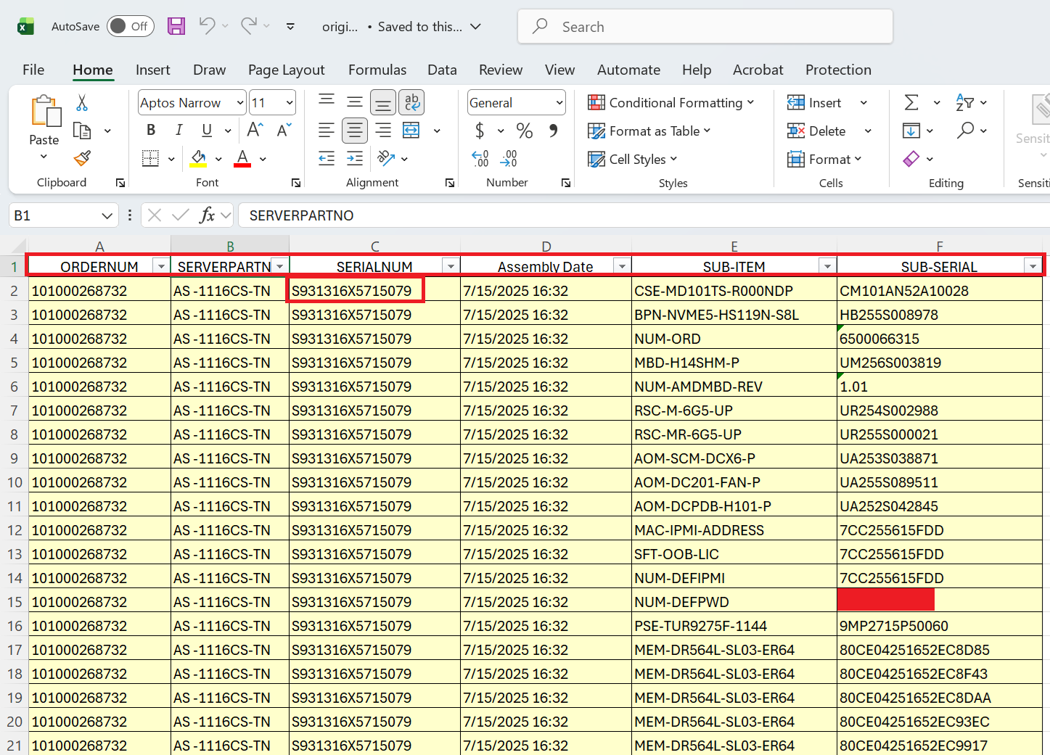This screenshot has width=1050, height=755.
Task: Click the Wrap Text icon
Action: (411, 103)
